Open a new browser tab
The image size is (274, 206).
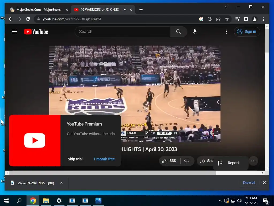click(141, 10)
